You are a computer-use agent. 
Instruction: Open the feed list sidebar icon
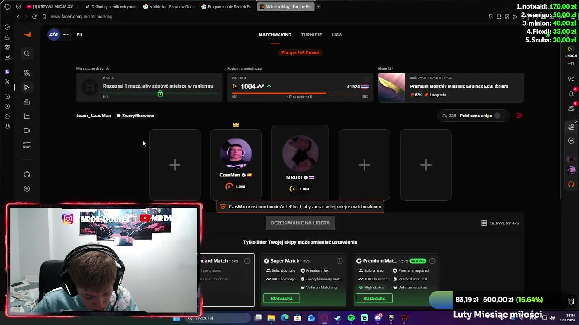pos(27,145)
